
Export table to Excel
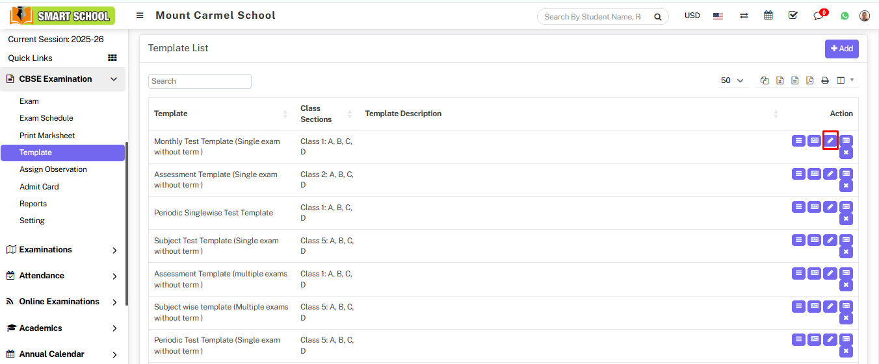point(780,80)
